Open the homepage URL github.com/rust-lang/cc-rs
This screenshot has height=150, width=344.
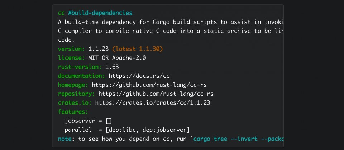tap(149, 85)
